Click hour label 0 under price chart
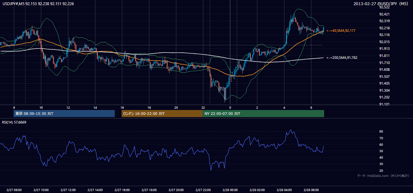Viewport: 413px width, 193px height. point(230,107)
